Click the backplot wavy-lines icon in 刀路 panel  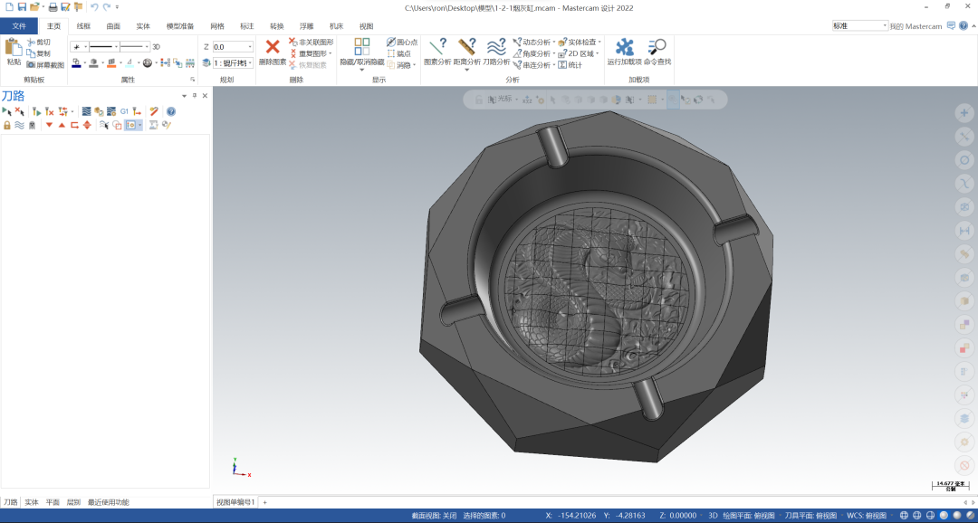click(19, 125)
